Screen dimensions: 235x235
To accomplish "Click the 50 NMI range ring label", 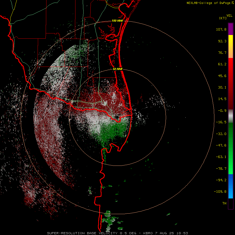I will pyautogui.click(x=118, y=69).
